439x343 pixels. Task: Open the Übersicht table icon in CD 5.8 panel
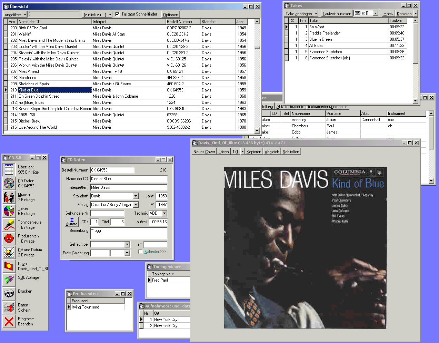[x=9, y=169]
